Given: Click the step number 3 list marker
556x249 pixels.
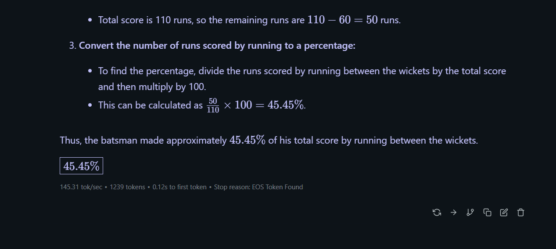Looking at the screenshot, I should coord(72,46).
